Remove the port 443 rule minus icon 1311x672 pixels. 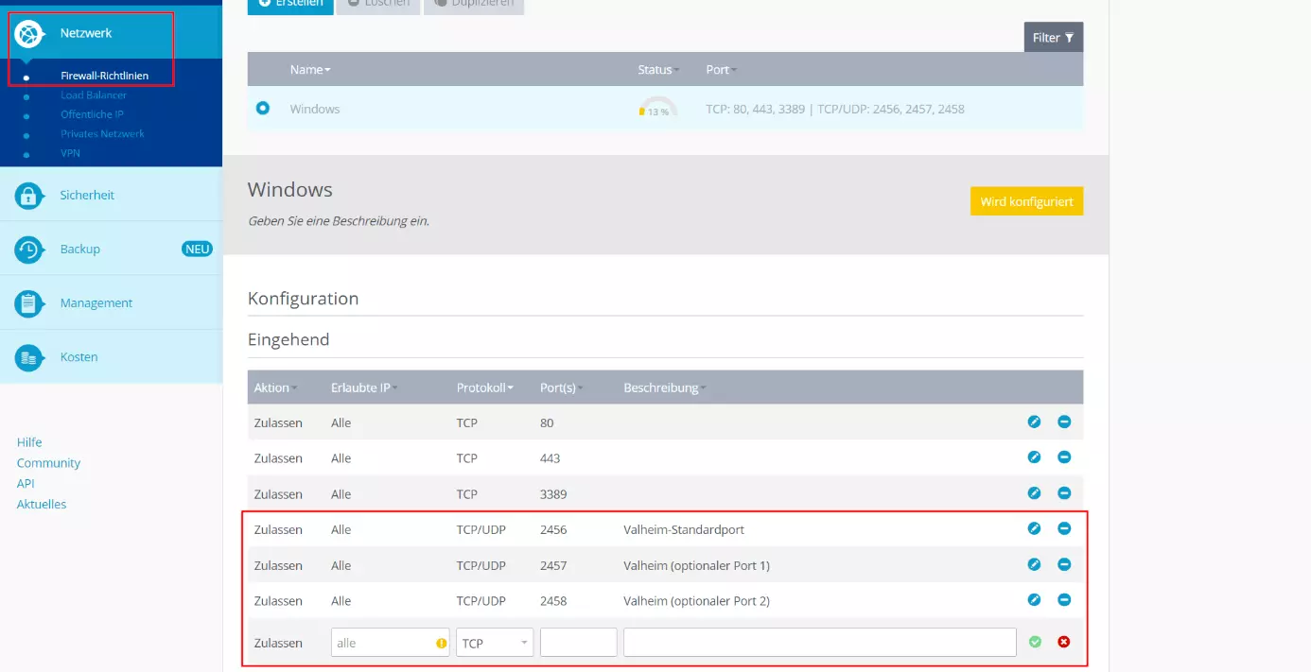tap(1064, 457)
